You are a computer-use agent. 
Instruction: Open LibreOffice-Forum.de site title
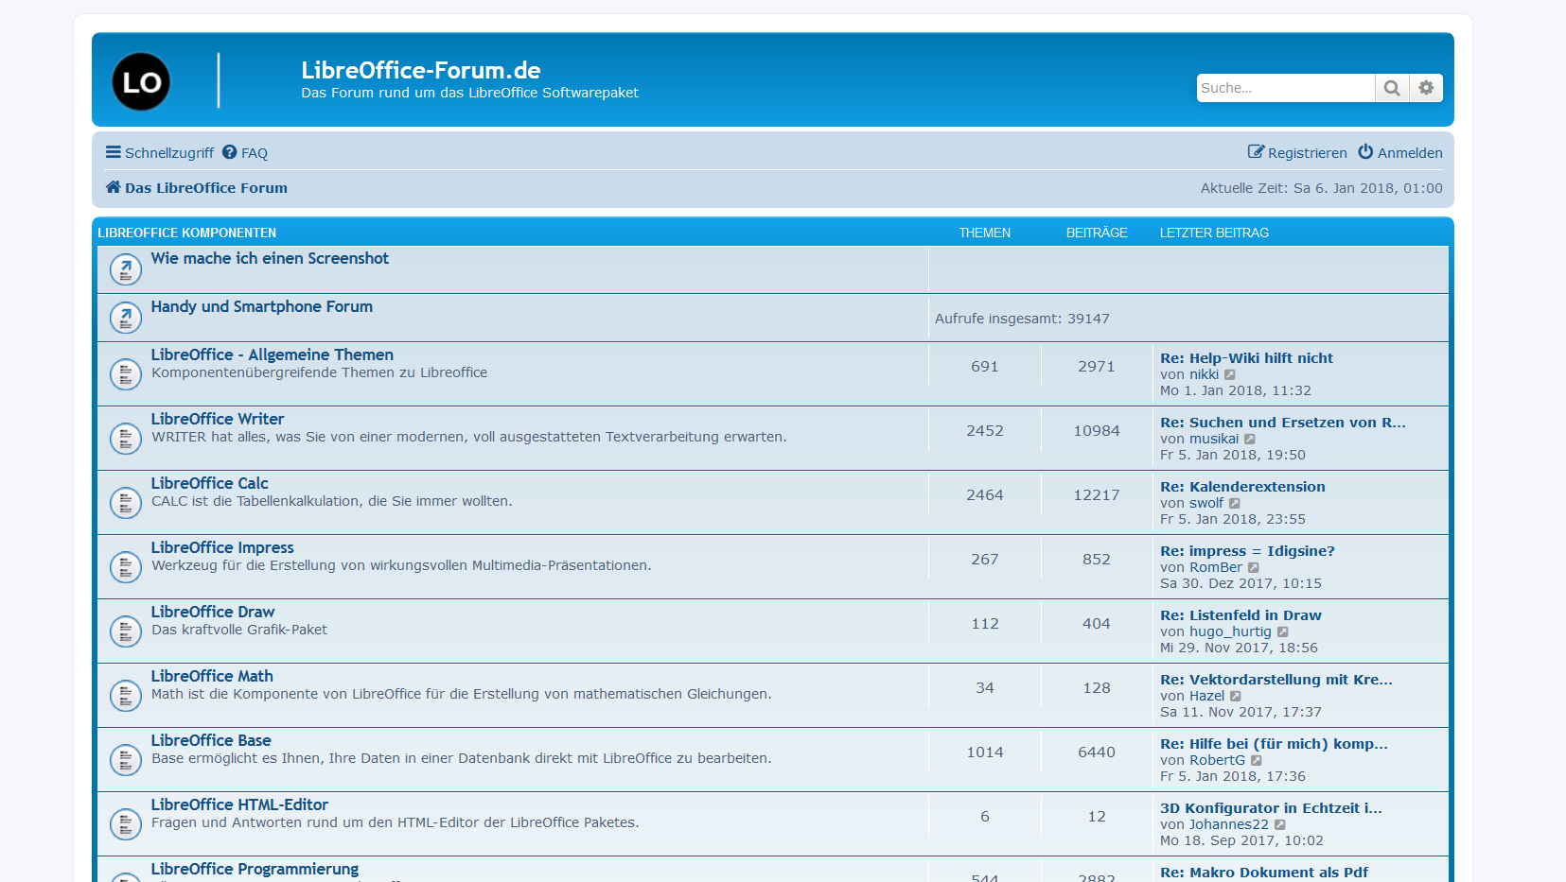pos(421,70)
